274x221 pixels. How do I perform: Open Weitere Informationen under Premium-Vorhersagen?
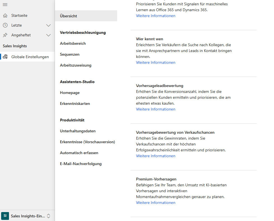[x=155, y=203]
